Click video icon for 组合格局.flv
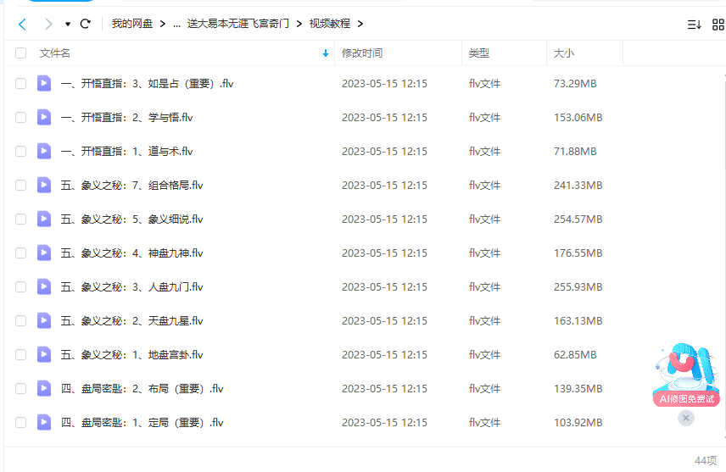The image size is (726, 472). pos(44,185)
